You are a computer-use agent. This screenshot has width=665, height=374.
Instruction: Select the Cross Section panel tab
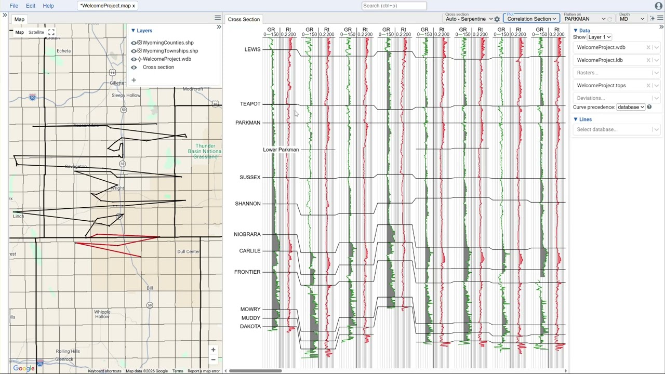click(x=244, y=19)
